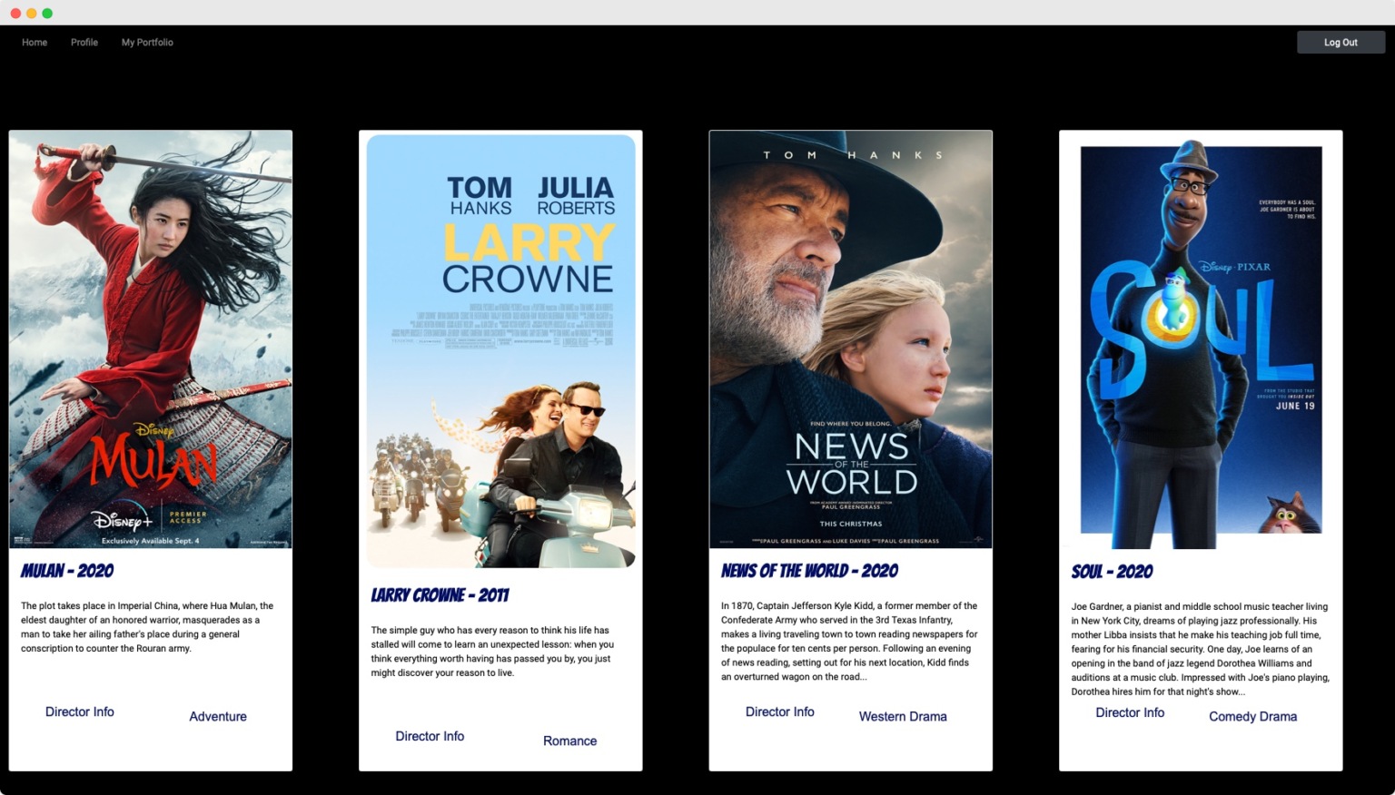1395x795 pixels.
Task: Select the title 'Soul - 2020'
Action: point(1112,572)
